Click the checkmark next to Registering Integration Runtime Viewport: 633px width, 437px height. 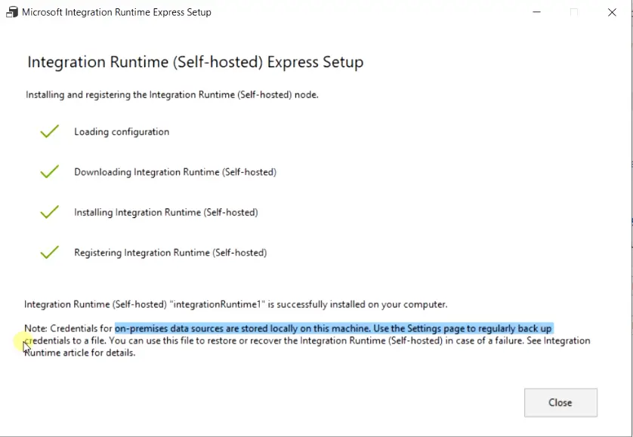pos(50,252)
